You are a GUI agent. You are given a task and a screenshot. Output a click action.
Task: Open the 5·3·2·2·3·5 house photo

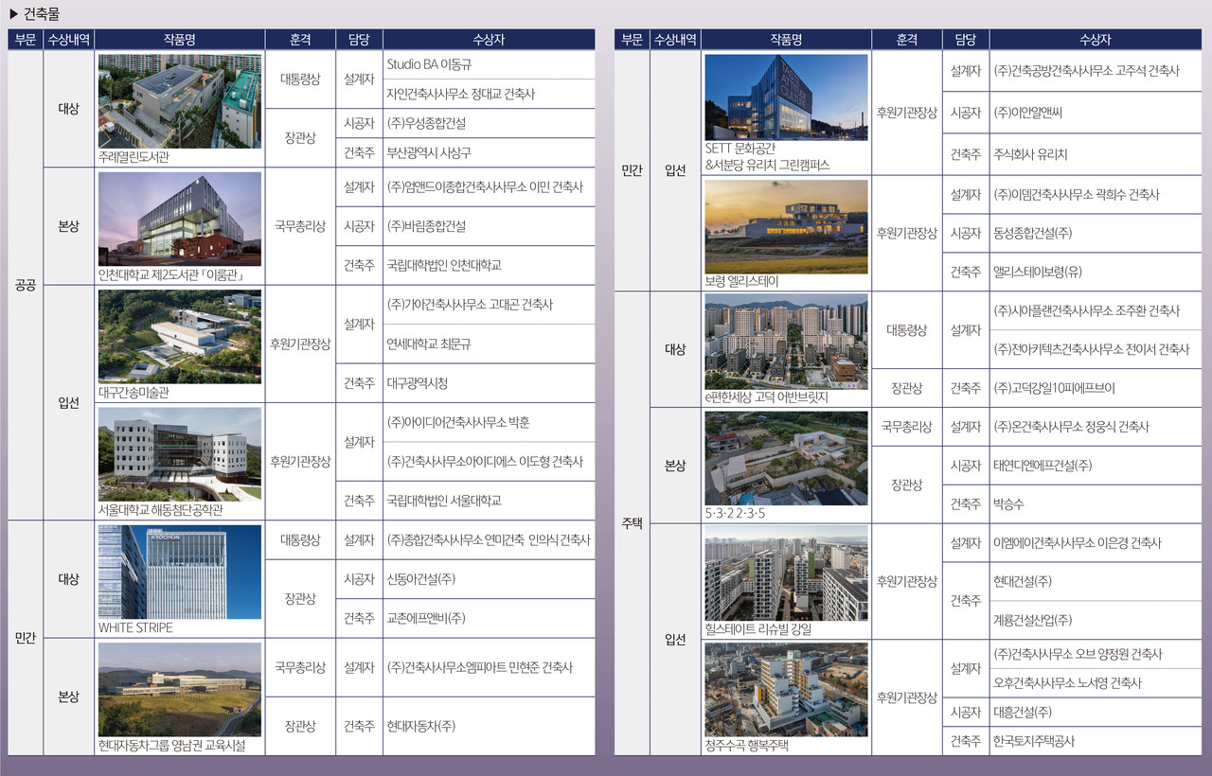tap(786, 458)
